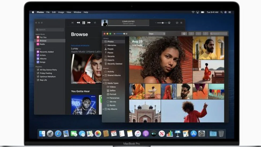Viewport: 261px width, 147px height.
Task: Open Friday Feeling playlist
Action: tap(50, 73)
